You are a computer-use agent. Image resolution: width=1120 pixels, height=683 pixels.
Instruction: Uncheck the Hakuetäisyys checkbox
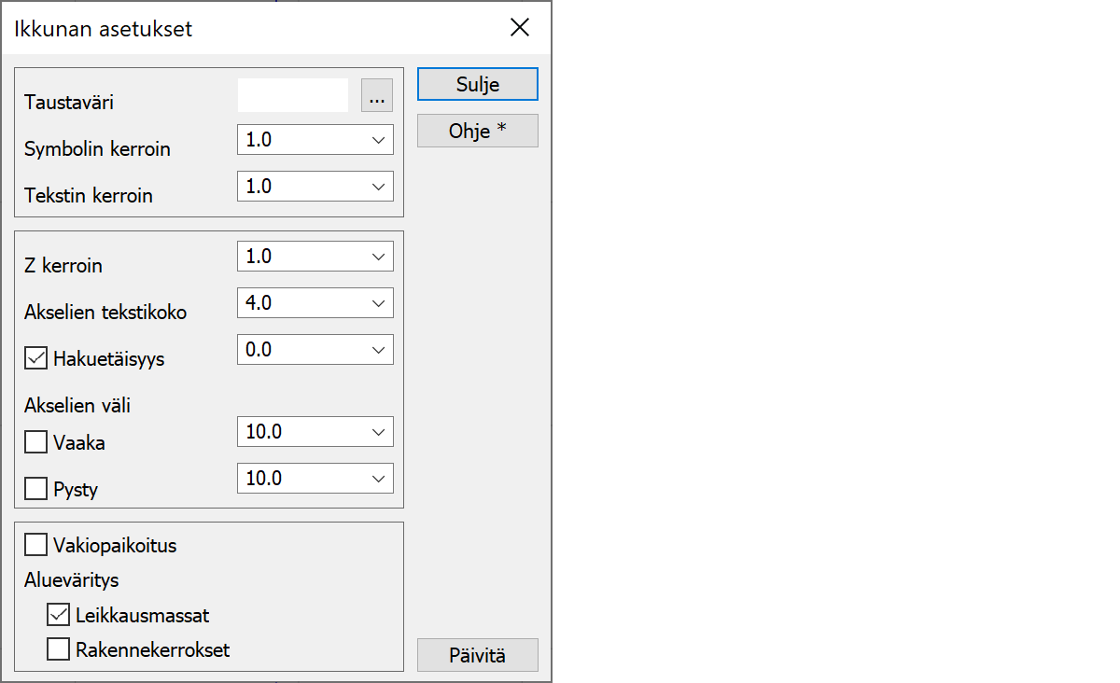(36, 358)
